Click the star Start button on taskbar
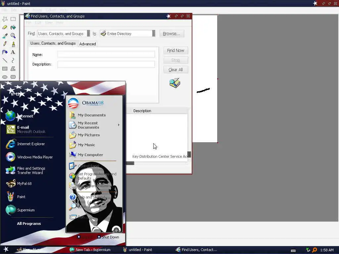The height and width of the screenshot is (254, 339). point(6,249)
